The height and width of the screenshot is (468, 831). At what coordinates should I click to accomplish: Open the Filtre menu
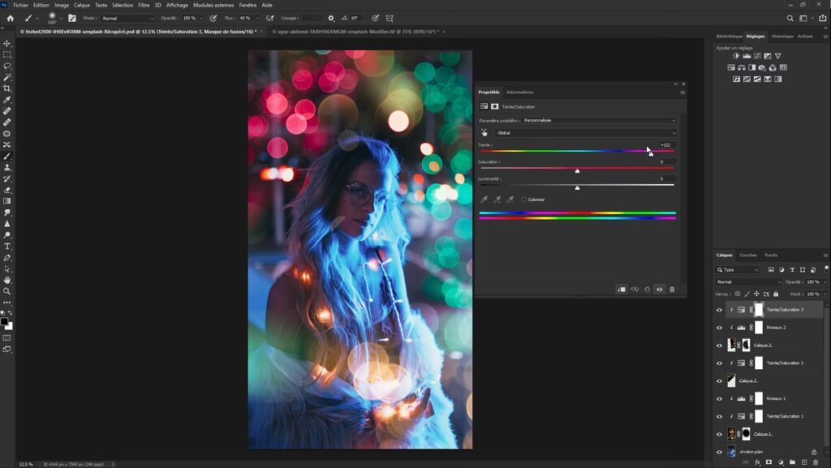pos(144,5)
